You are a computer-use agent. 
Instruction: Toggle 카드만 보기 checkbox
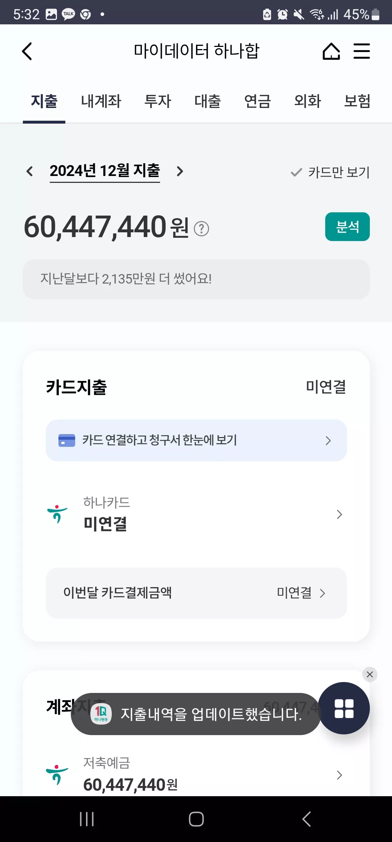[330, 172]
